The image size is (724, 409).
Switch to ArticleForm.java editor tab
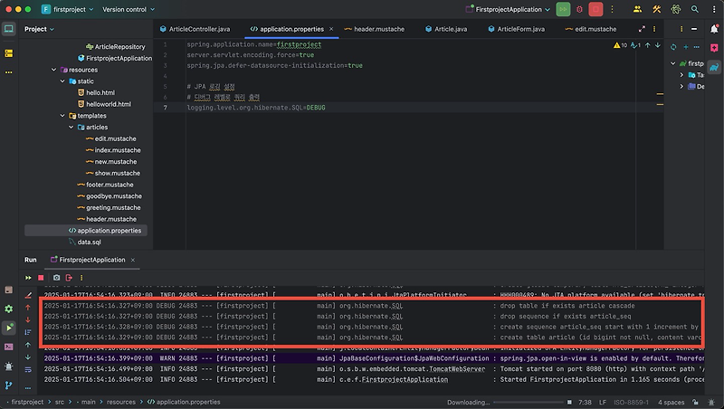[x=516, y=29]
